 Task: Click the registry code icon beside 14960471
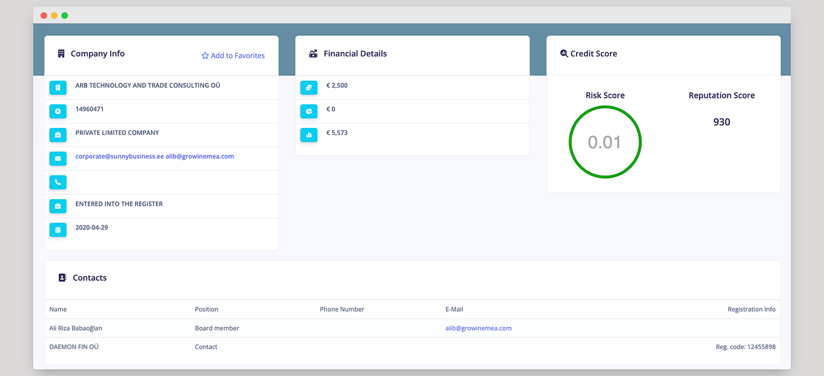click(58, 112)
